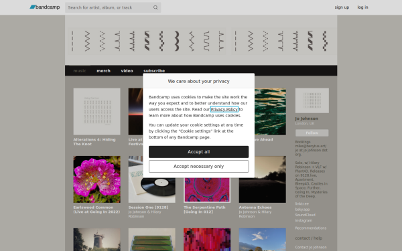Image resolution: width=402 pixels, height=251 pixels.
Task: Open the Recommendations link
Action: pos(310,228)
